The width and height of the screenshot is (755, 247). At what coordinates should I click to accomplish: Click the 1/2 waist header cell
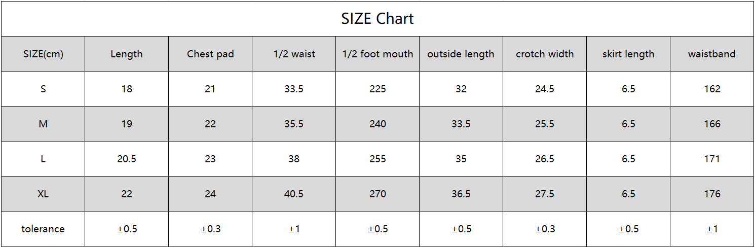pos(294,54)
